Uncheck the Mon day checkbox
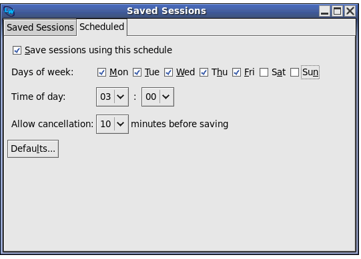This screenshot has height=259, width=361. point(101,73)
